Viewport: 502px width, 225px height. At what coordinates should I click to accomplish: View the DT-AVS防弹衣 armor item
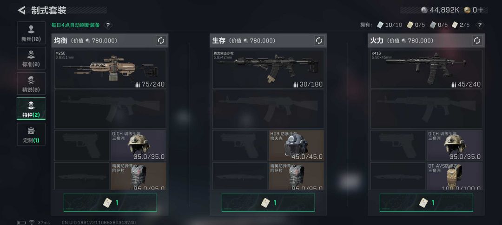[x=454, y=176]
